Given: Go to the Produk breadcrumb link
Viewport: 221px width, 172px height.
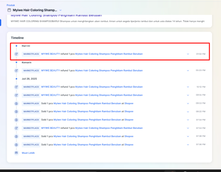Looking at the screenshot, I should tap(11, 5).
